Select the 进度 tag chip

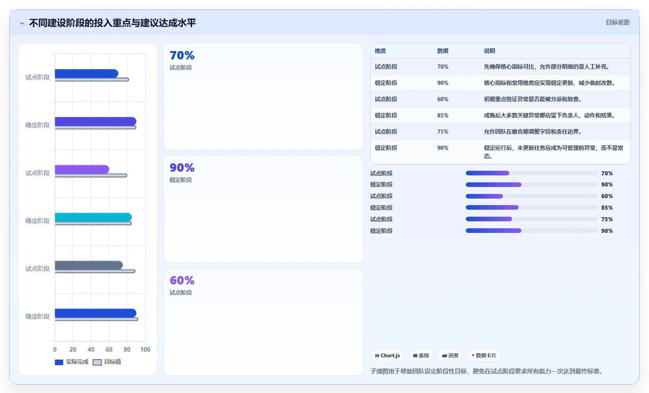(450, 355)
